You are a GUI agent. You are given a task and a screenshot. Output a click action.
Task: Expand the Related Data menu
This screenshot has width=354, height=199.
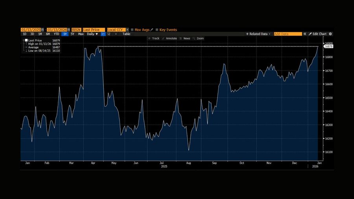pos(258,34)
